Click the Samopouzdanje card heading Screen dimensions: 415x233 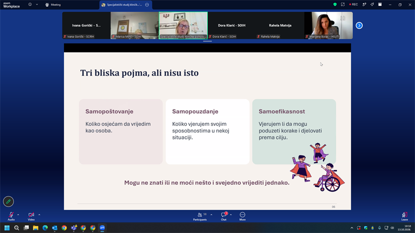[195, 111]
